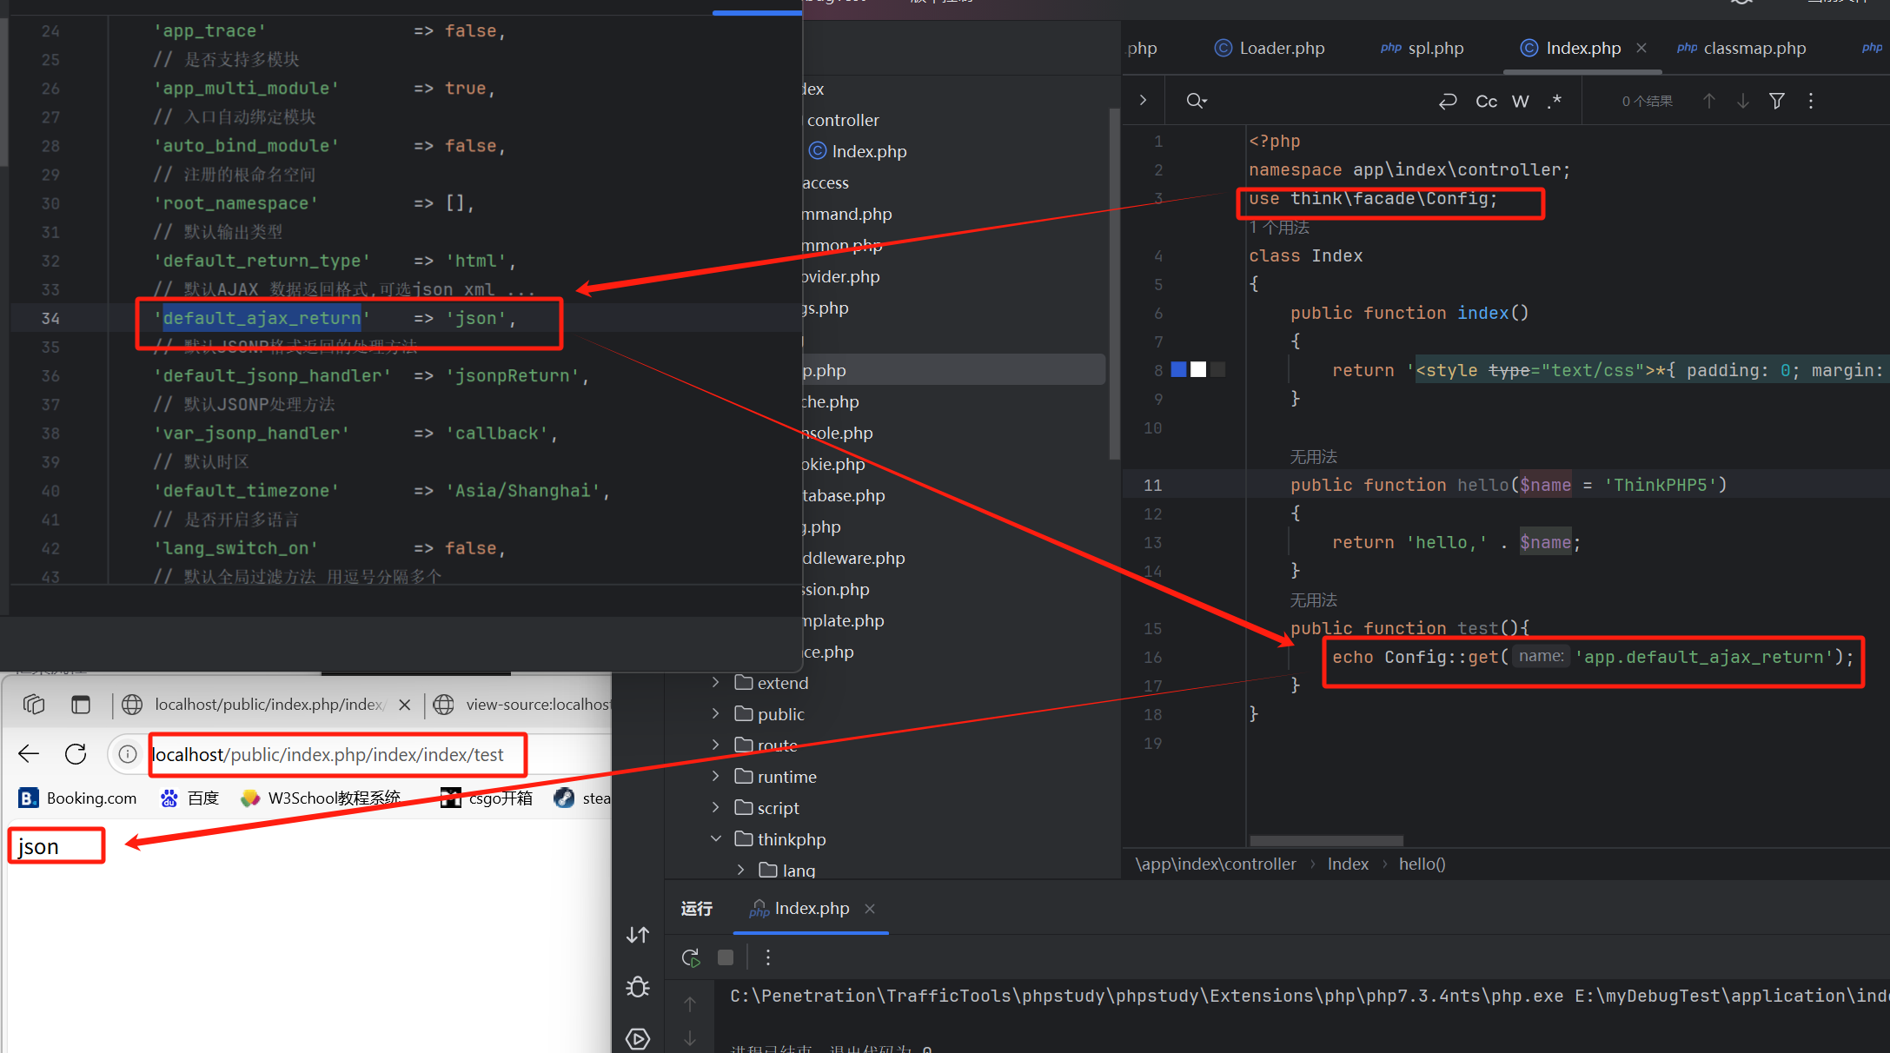Expand the runtime folder

(715, 777)
